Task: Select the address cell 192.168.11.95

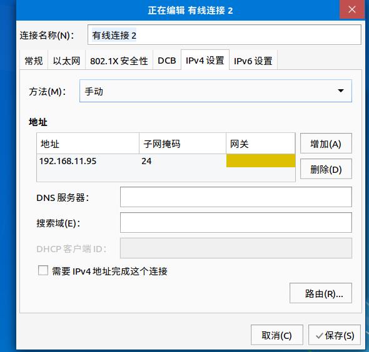Action: [x=88, y=161]
